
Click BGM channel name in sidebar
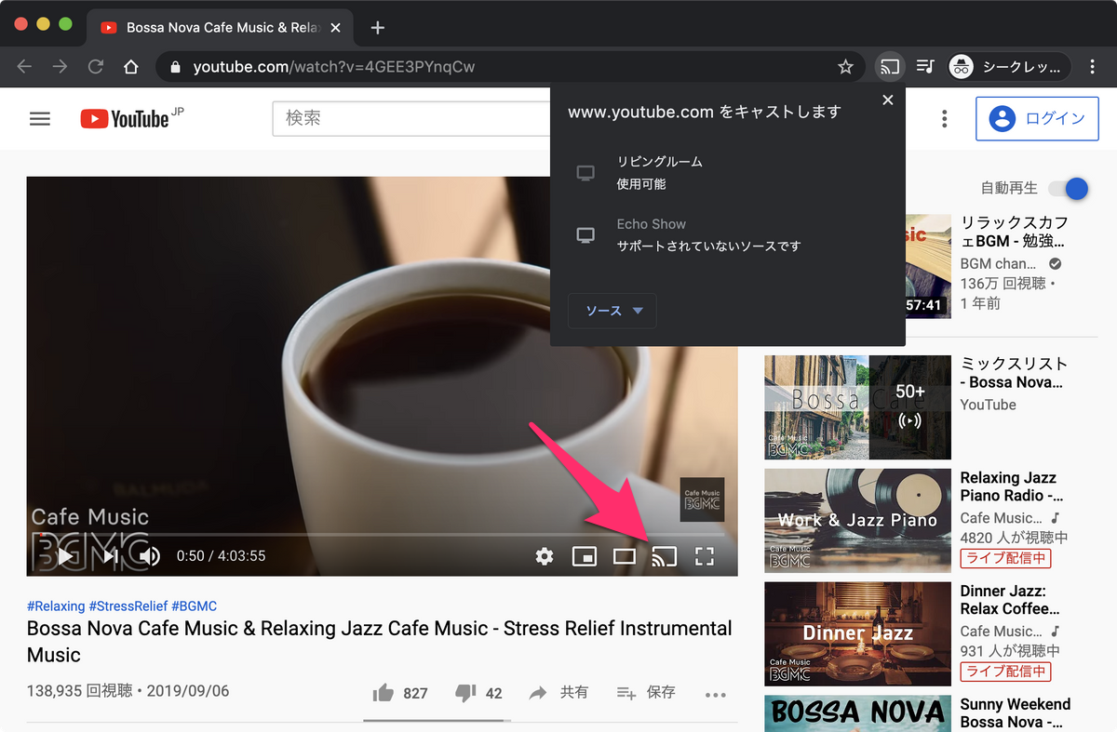click(999, 264)
